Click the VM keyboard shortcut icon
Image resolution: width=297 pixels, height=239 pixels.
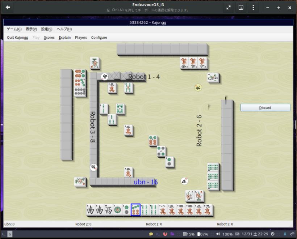(x=241, y=8)
